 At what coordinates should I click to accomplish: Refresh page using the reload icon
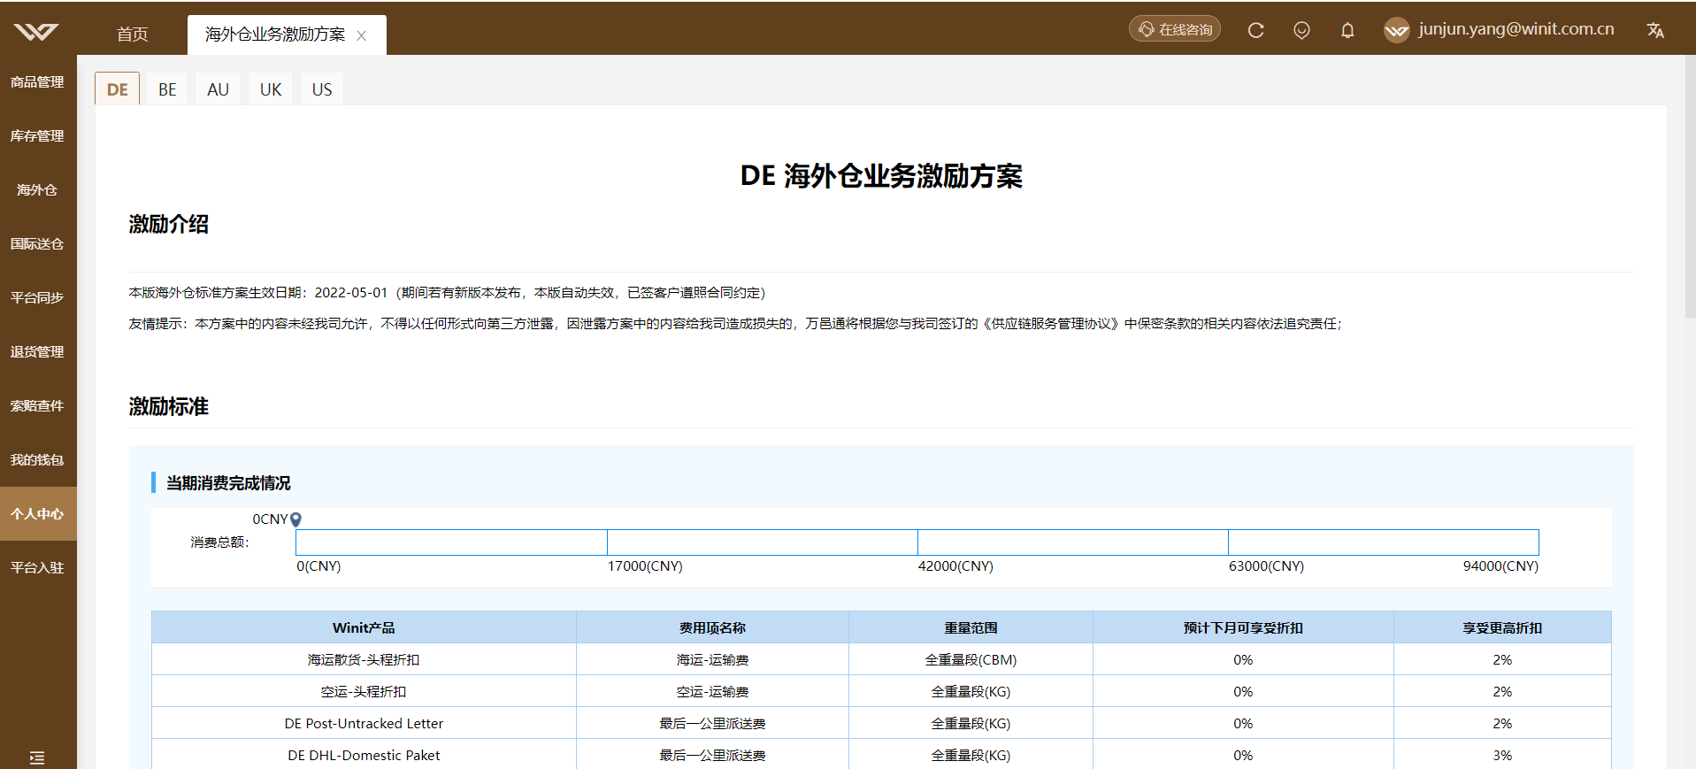coord(1255,30)
